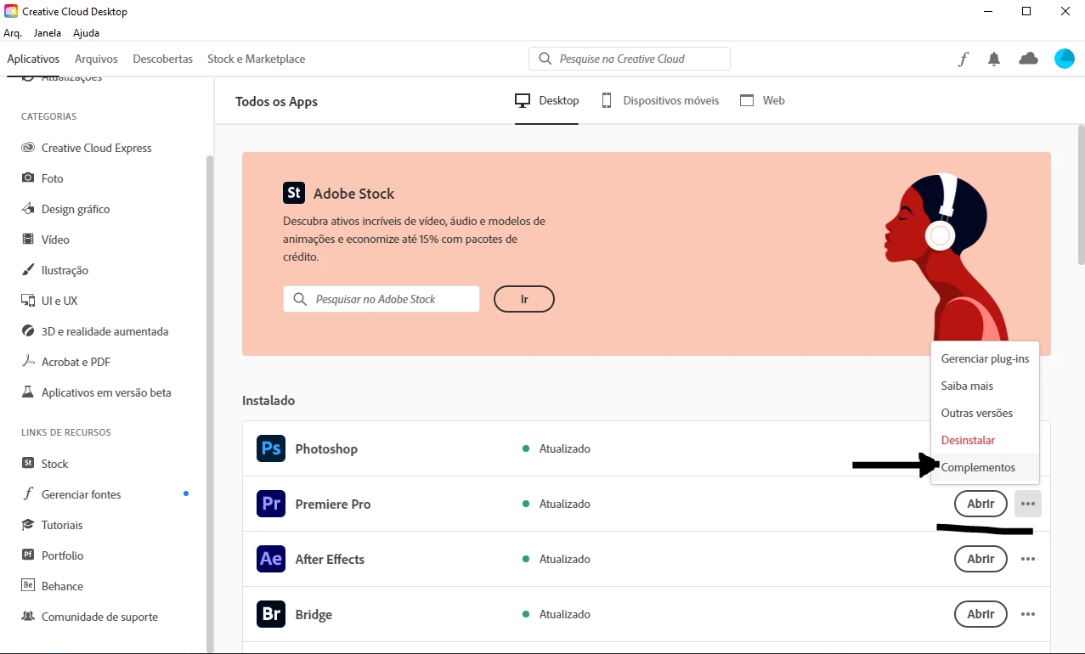Click the sidebar vertical scrollbar
This screenshot has height=654, width=1085.
[210, 403]
